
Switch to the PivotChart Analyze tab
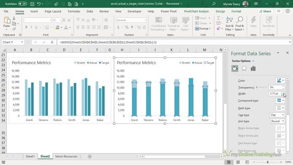pyautogui.click(x=196, y=11)
